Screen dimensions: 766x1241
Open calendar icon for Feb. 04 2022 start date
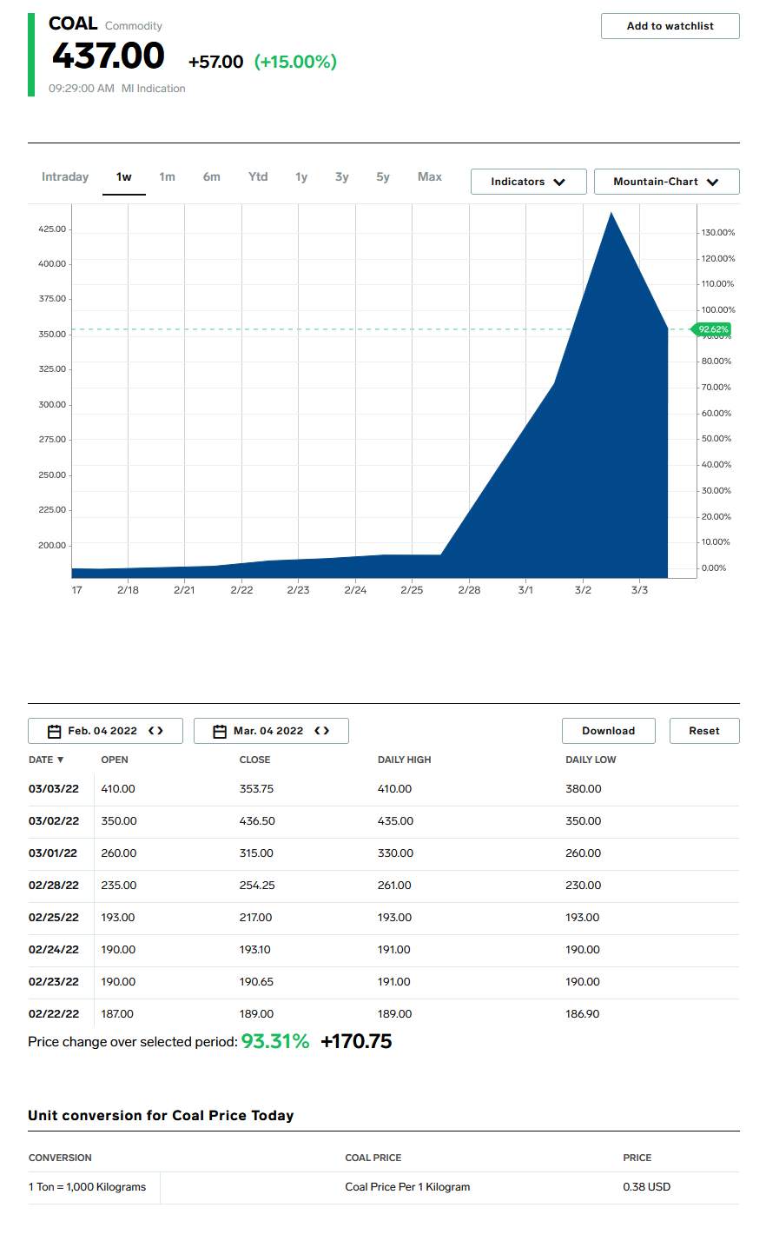54,732
